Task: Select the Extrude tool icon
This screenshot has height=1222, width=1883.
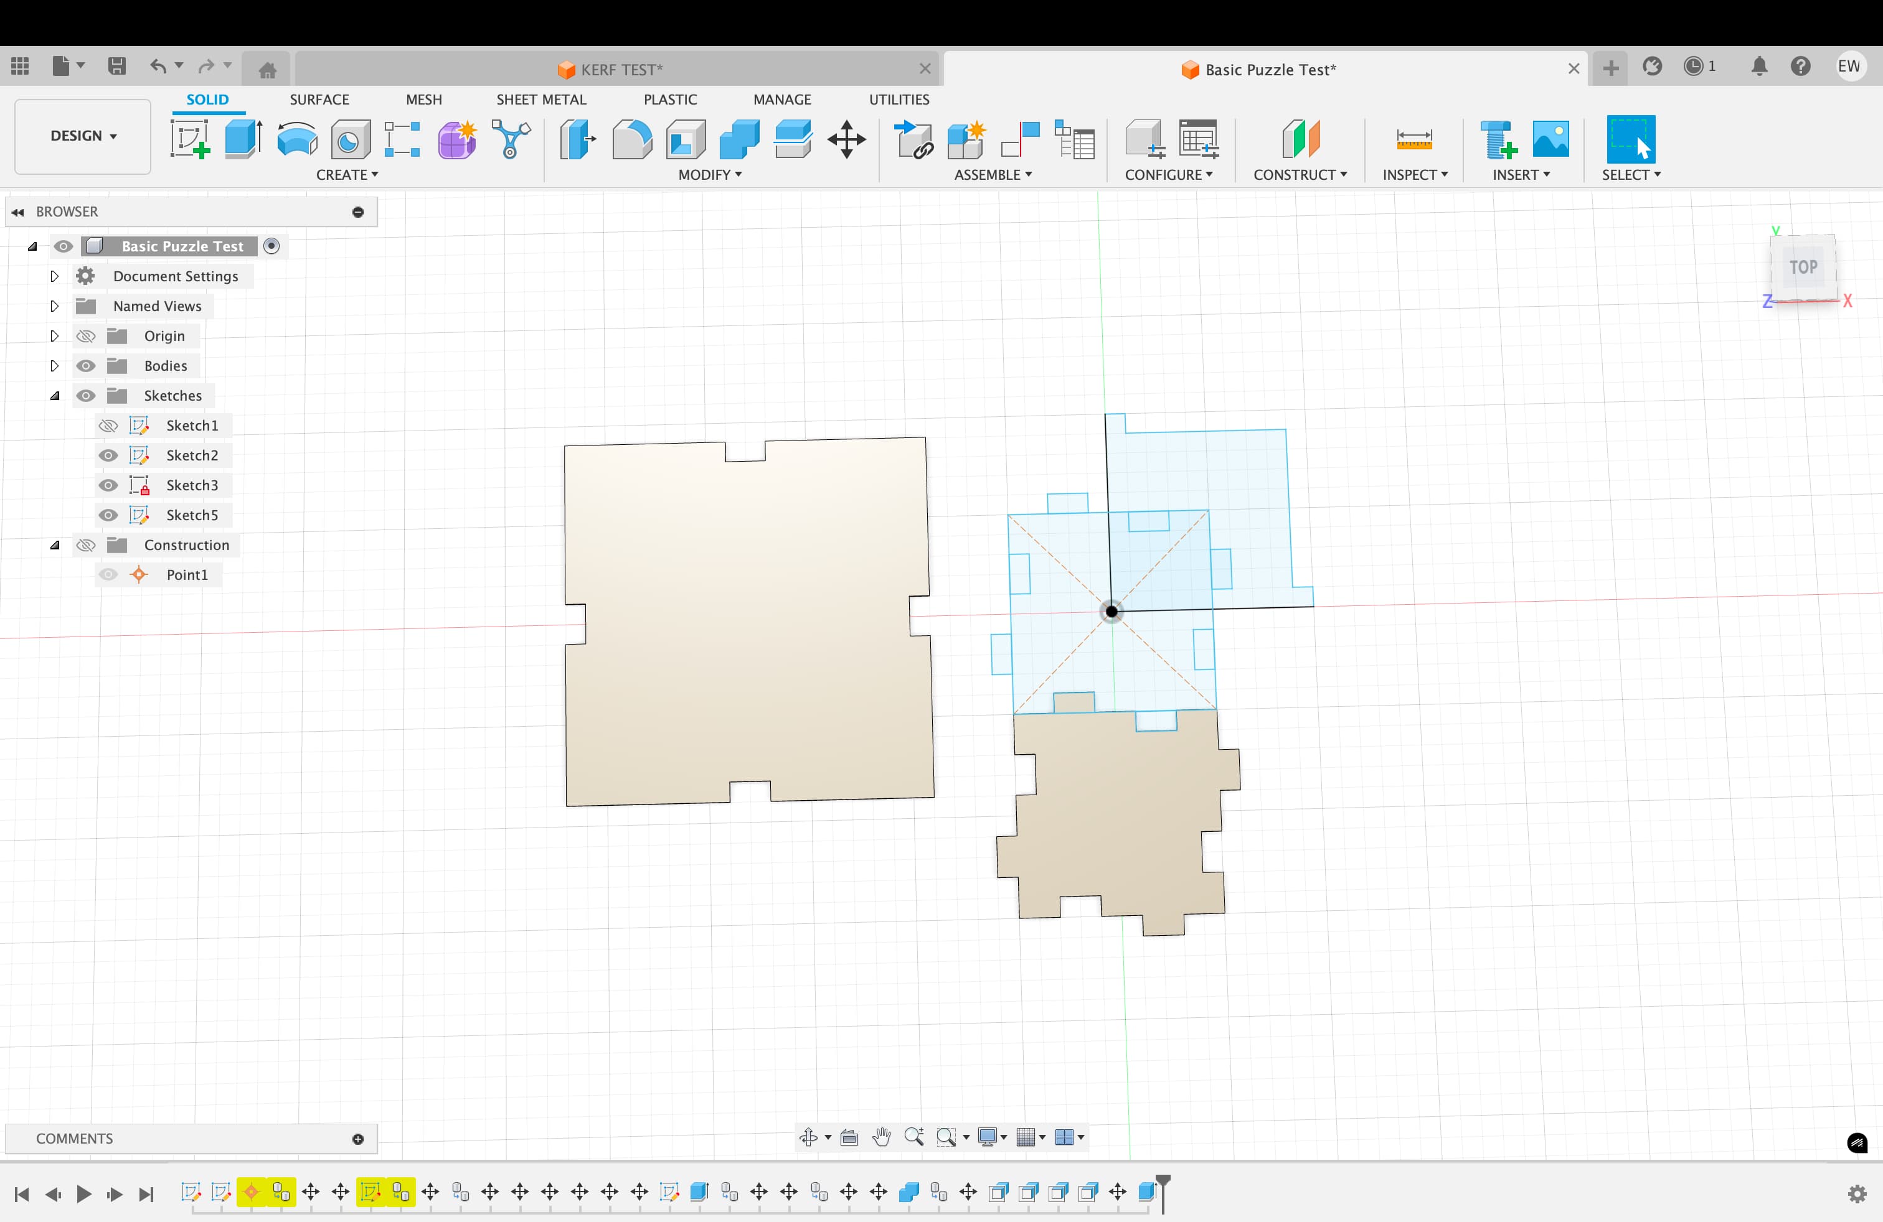Action: pyautogui.click(x=243, y=139)
